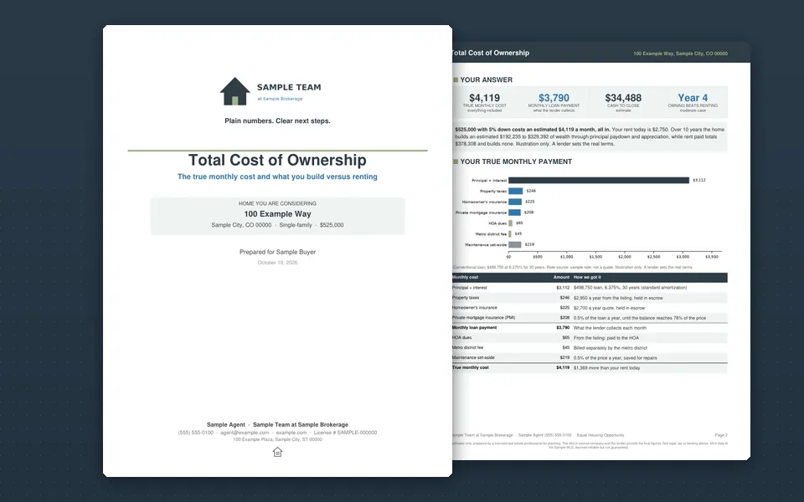Click the 'Page 2' footer label
This screenshot has width=804, height=502.
click(x=721, y=435)
